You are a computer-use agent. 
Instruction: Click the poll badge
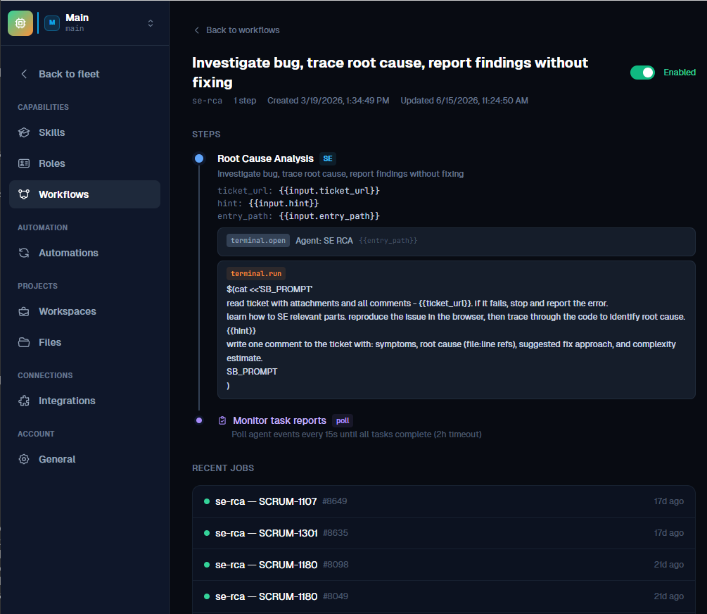(x=342, y=420)
